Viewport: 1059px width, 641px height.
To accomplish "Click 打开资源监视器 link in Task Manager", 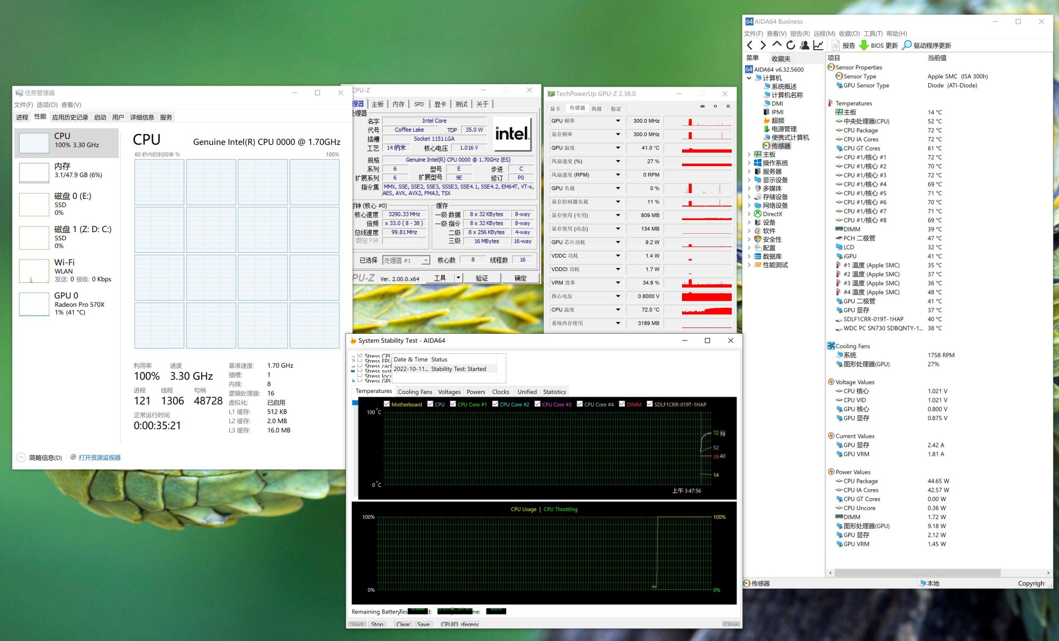I will click(x=100, y=457).
